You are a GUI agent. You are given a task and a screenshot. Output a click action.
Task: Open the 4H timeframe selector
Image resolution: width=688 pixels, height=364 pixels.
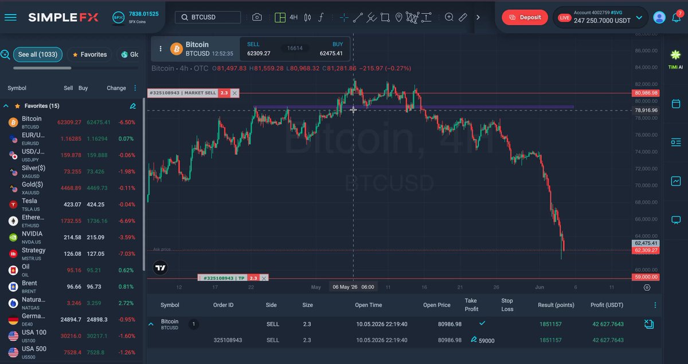pos(294,17)
